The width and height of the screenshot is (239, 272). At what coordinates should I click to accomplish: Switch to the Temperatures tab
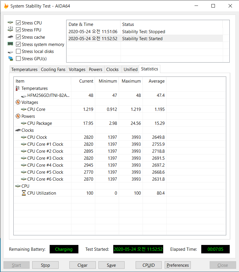[24, 70]
